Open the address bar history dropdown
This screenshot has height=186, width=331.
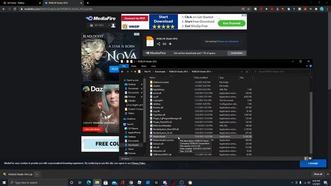242,72
